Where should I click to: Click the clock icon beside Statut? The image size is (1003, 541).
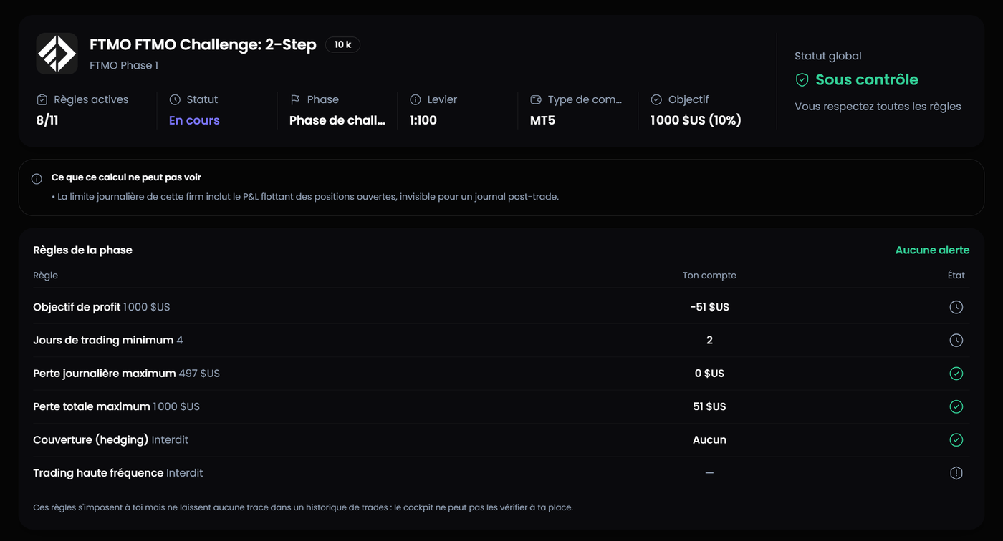point(175,99)
